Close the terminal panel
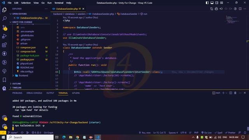249x140 pixels. point(245,93)
